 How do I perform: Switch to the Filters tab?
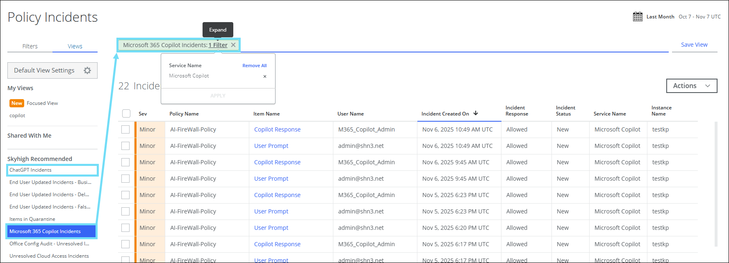pos(30,46)
